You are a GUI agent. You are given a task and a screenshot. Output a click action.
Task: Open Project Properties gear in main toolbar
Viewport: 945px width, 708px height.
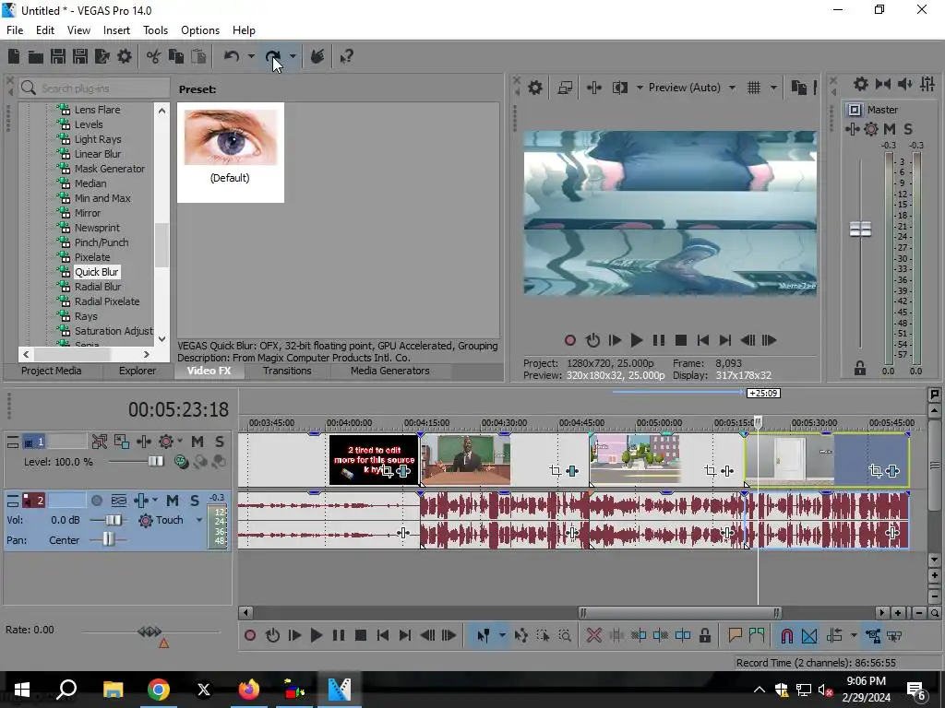pos(125,56)
